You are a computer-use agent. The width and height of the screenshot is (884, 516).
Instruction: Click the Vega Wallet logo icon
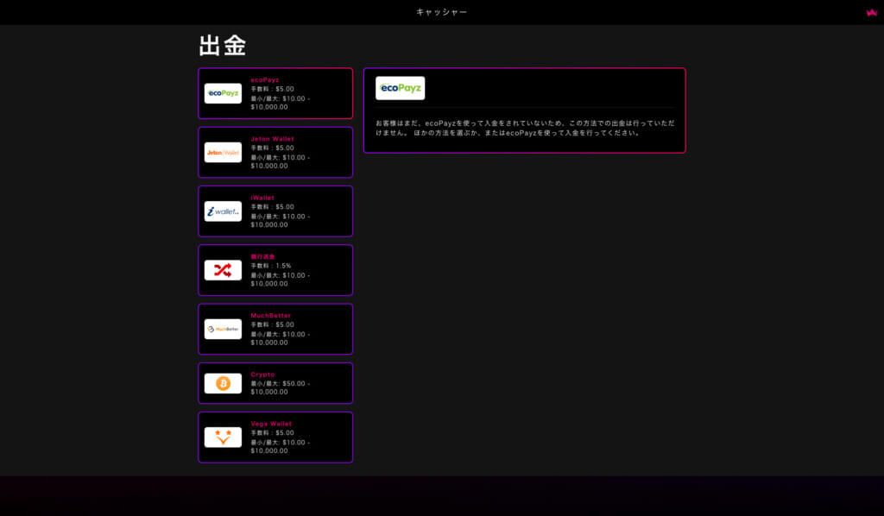tap(223, 437)
